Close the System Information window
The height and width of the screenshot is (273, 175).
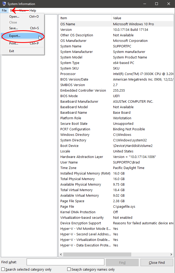(168, 4)
